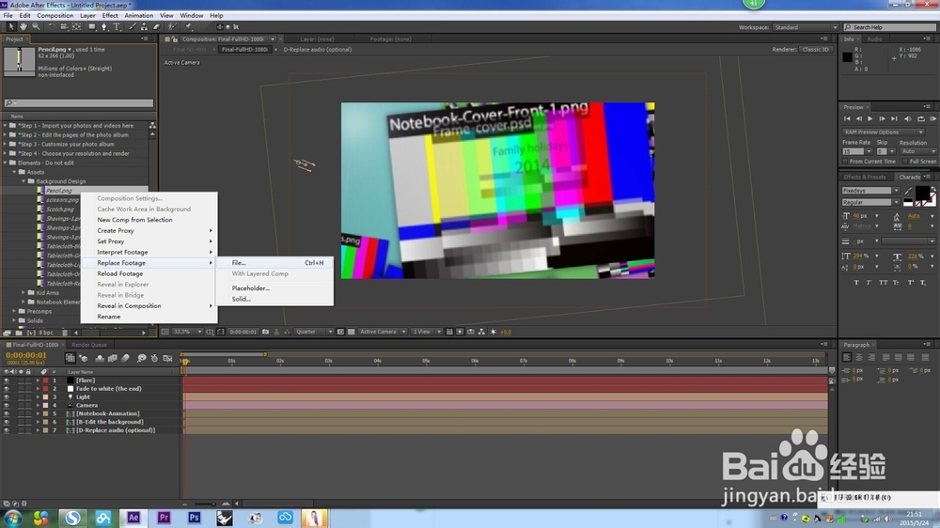The image size is (940, 528).
Task: Delete selected project item with trash icon
Action: click(x=65, y=333)
